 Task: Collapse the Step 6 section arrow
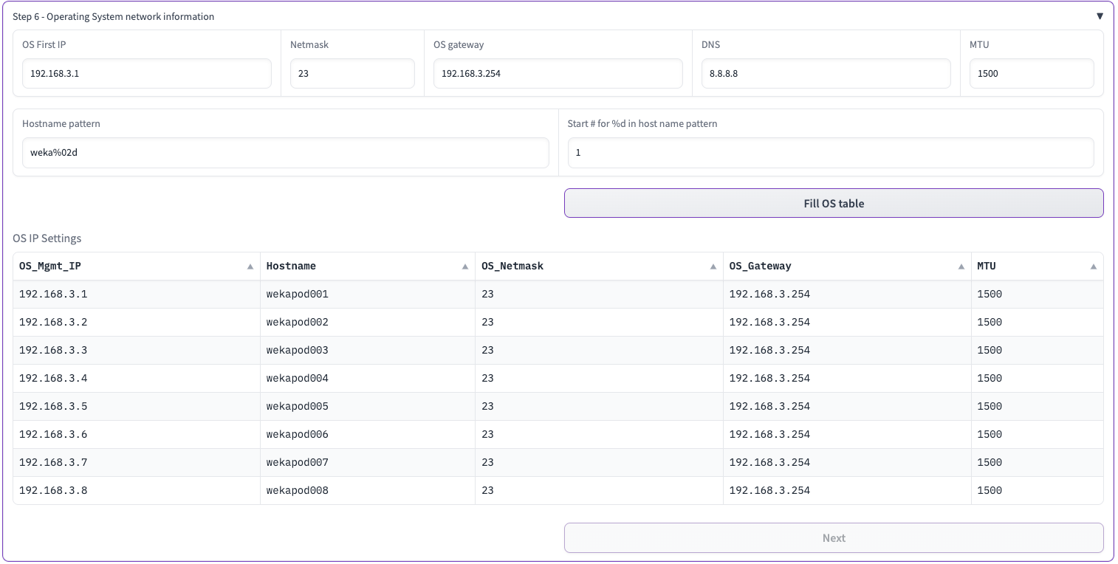(x=1100, y=16)
